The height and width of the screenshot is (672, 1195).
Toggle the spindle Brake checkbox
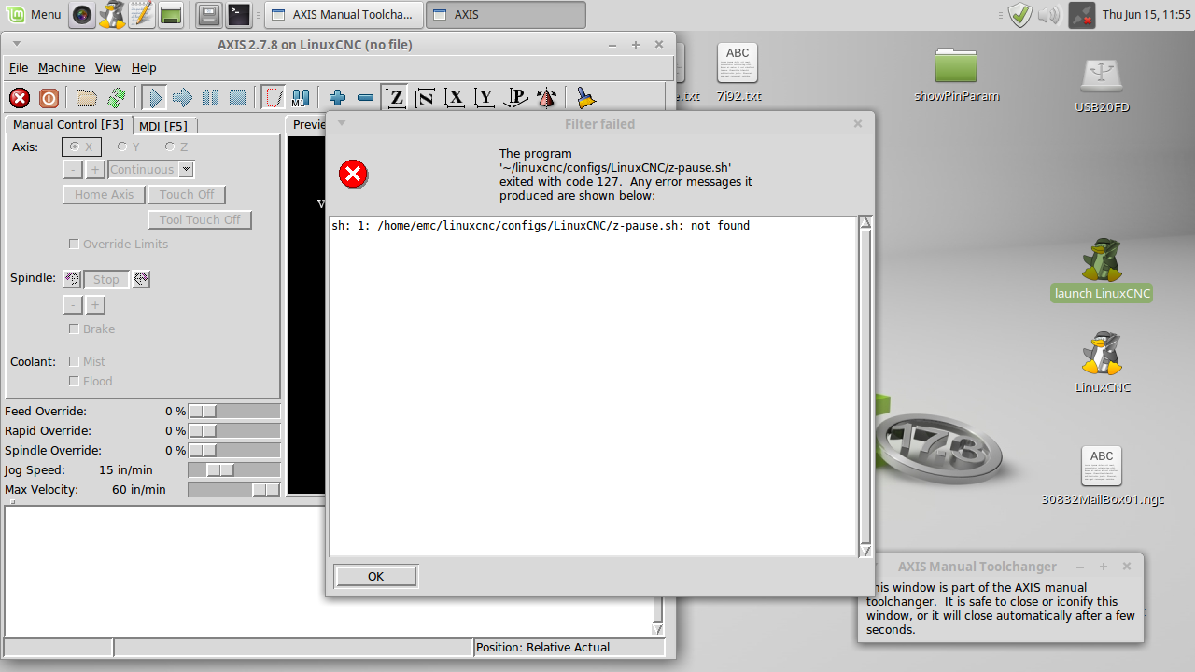[91, 329]
